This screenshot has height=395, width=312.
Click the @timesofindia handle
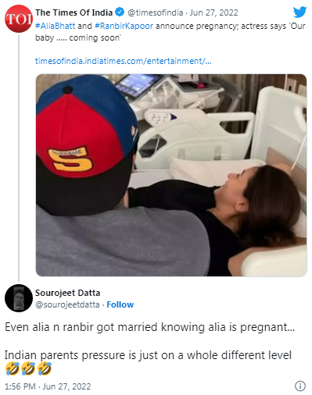coord(156,12)
